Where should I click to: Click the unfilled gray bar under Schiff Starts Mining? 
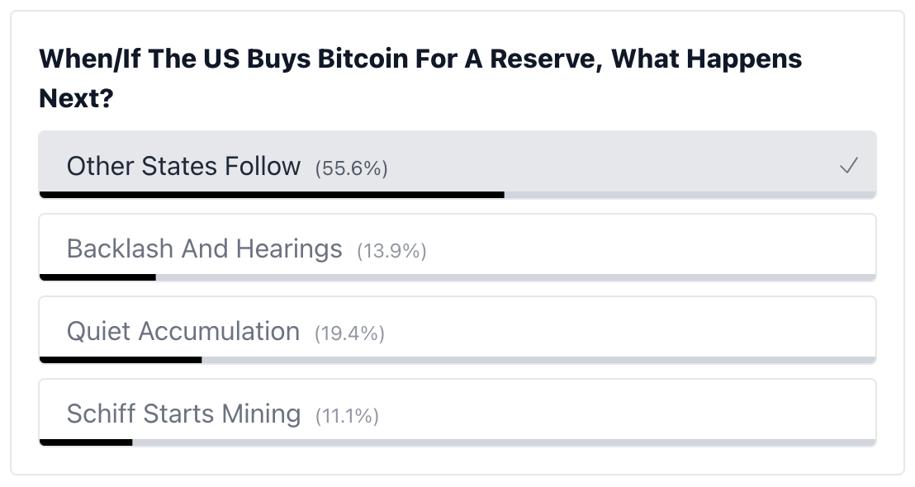[505, 442]
